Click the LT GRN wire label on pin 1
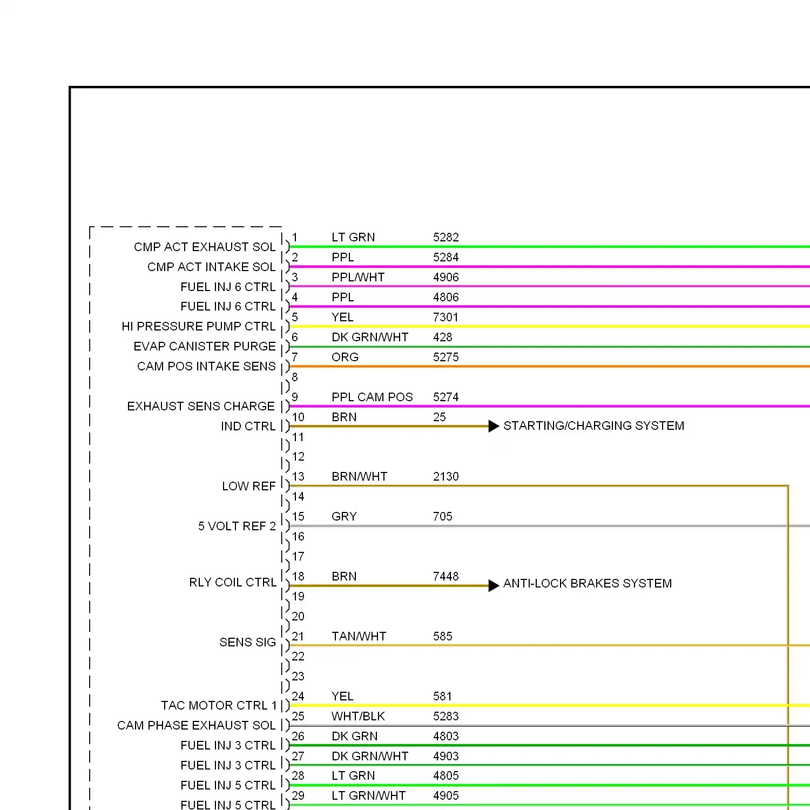Screen dimensions: 810x810 pyautogui.click(x=353, y=237)
